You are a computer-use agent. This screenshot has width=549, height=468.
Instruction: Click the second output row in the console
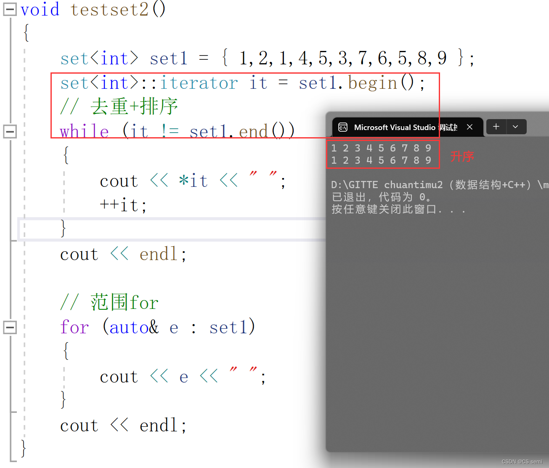point(381,160)
